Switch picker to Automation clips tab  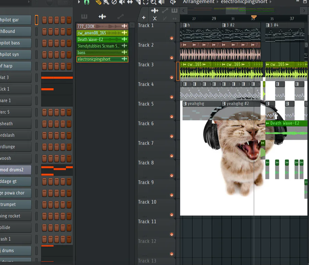click(121, 16)
